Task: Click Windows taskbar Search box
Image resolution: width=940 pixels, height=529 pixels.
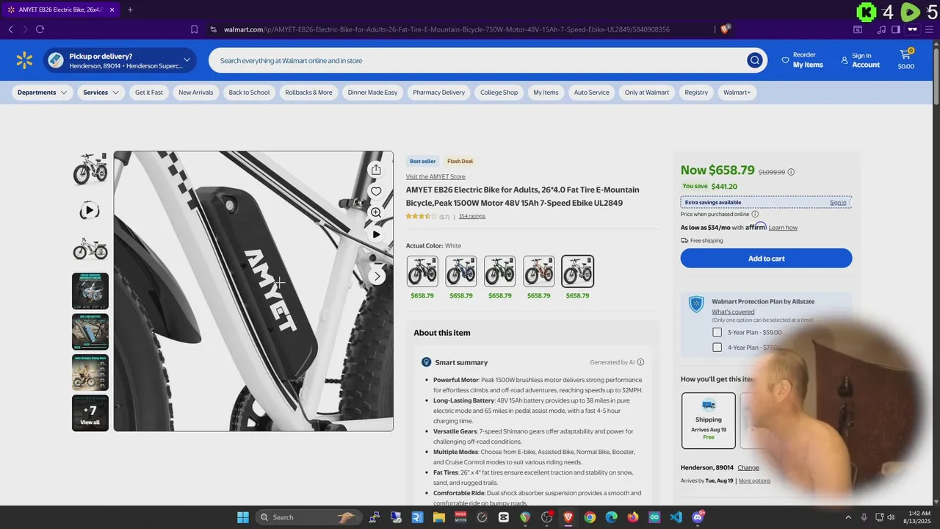Action: pos(309,517)
